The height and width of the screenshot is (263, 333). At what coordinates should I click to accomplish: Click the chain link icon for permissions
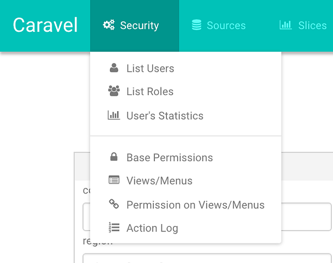(114, 204)
